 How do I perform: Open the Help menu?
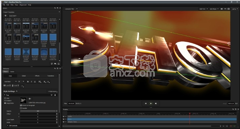pos(30,5)
